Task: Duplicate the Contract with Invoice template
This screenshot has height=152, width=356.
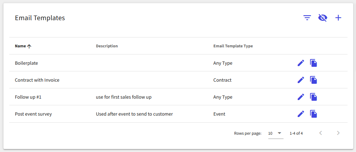Action: 314,80
